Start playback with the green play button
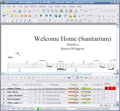The image size is (120, 111). (41, 16)
